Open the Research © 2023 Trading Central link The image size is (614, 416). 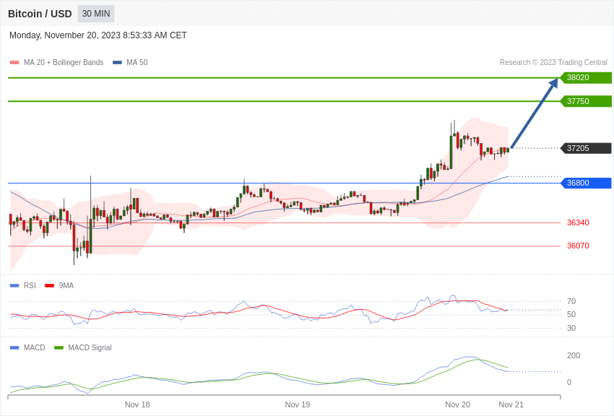[553, 63]
